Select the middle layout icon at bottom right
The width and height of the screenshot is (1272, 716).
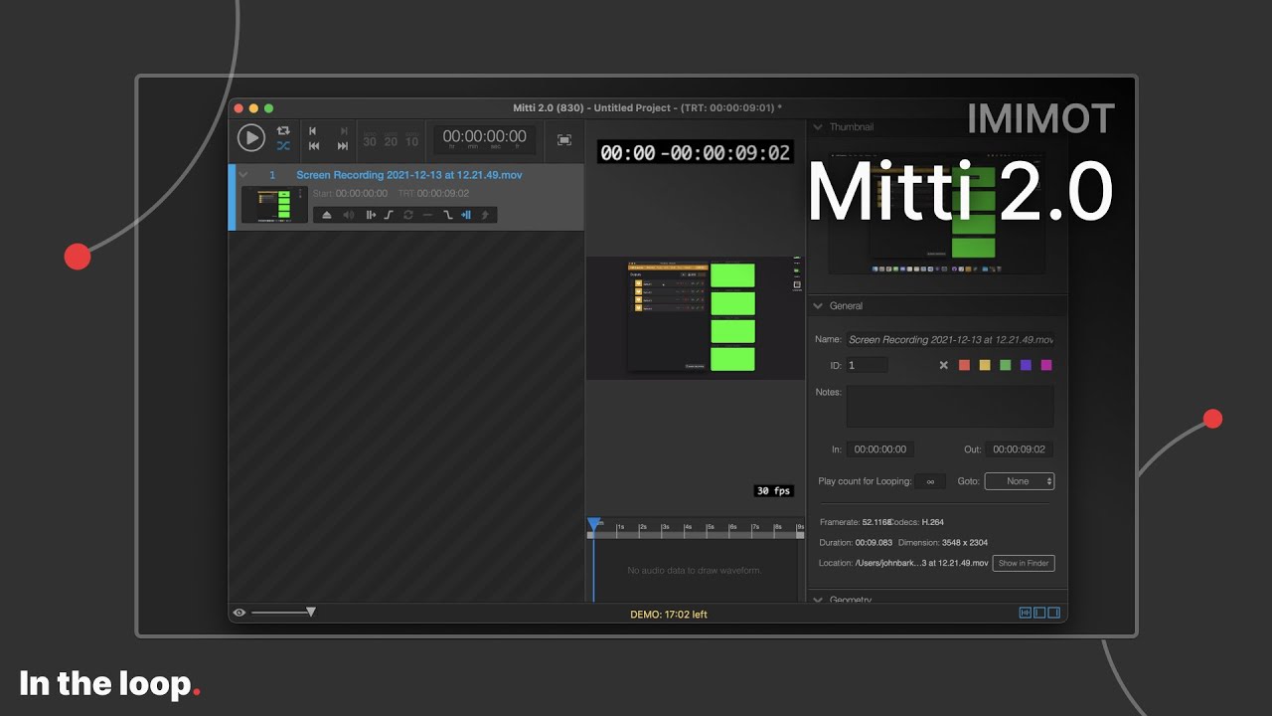pyautogui.click(x=1039, y=613)
